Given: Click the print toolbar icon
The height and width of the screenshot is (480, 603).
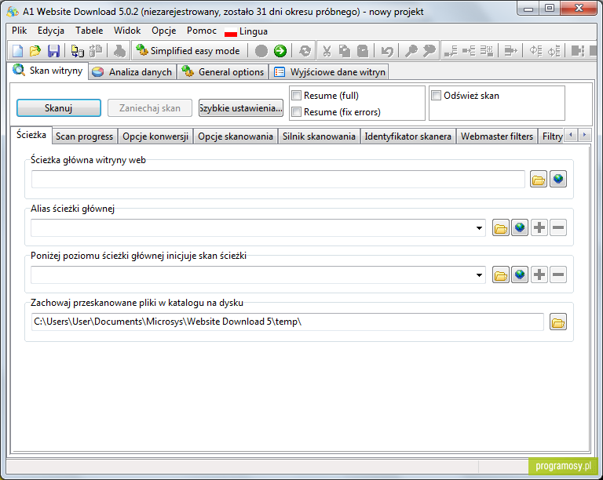Looking at the screenshot, I should tap(119, 51).
